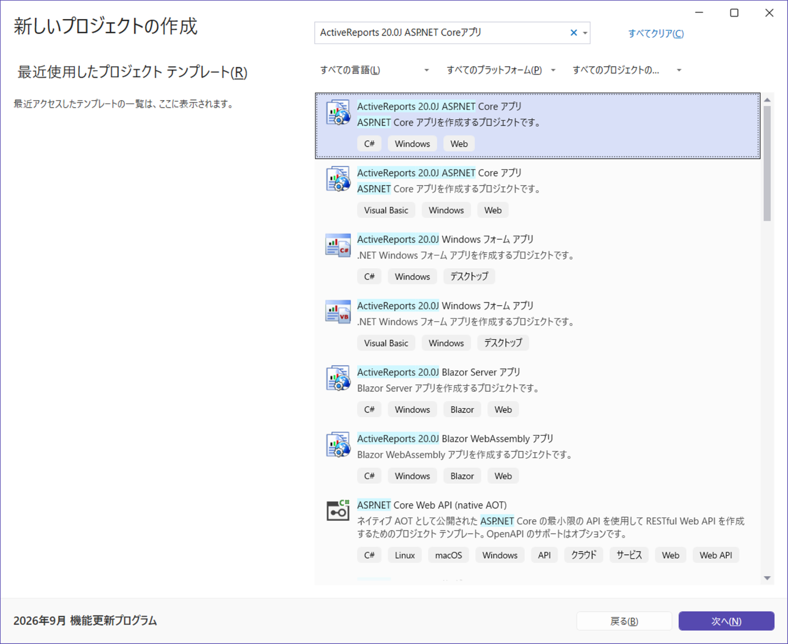Select the 'ActiveReports 20.0J Blazor WebAssembly アプリ' title
Screen dimensions: 788x644
(455, 438)
